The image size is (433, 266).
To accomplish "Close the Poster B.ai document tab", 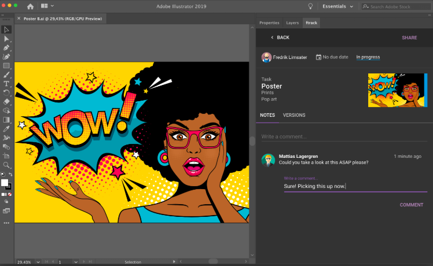I will pyautogui.click(x=19, y=19).
